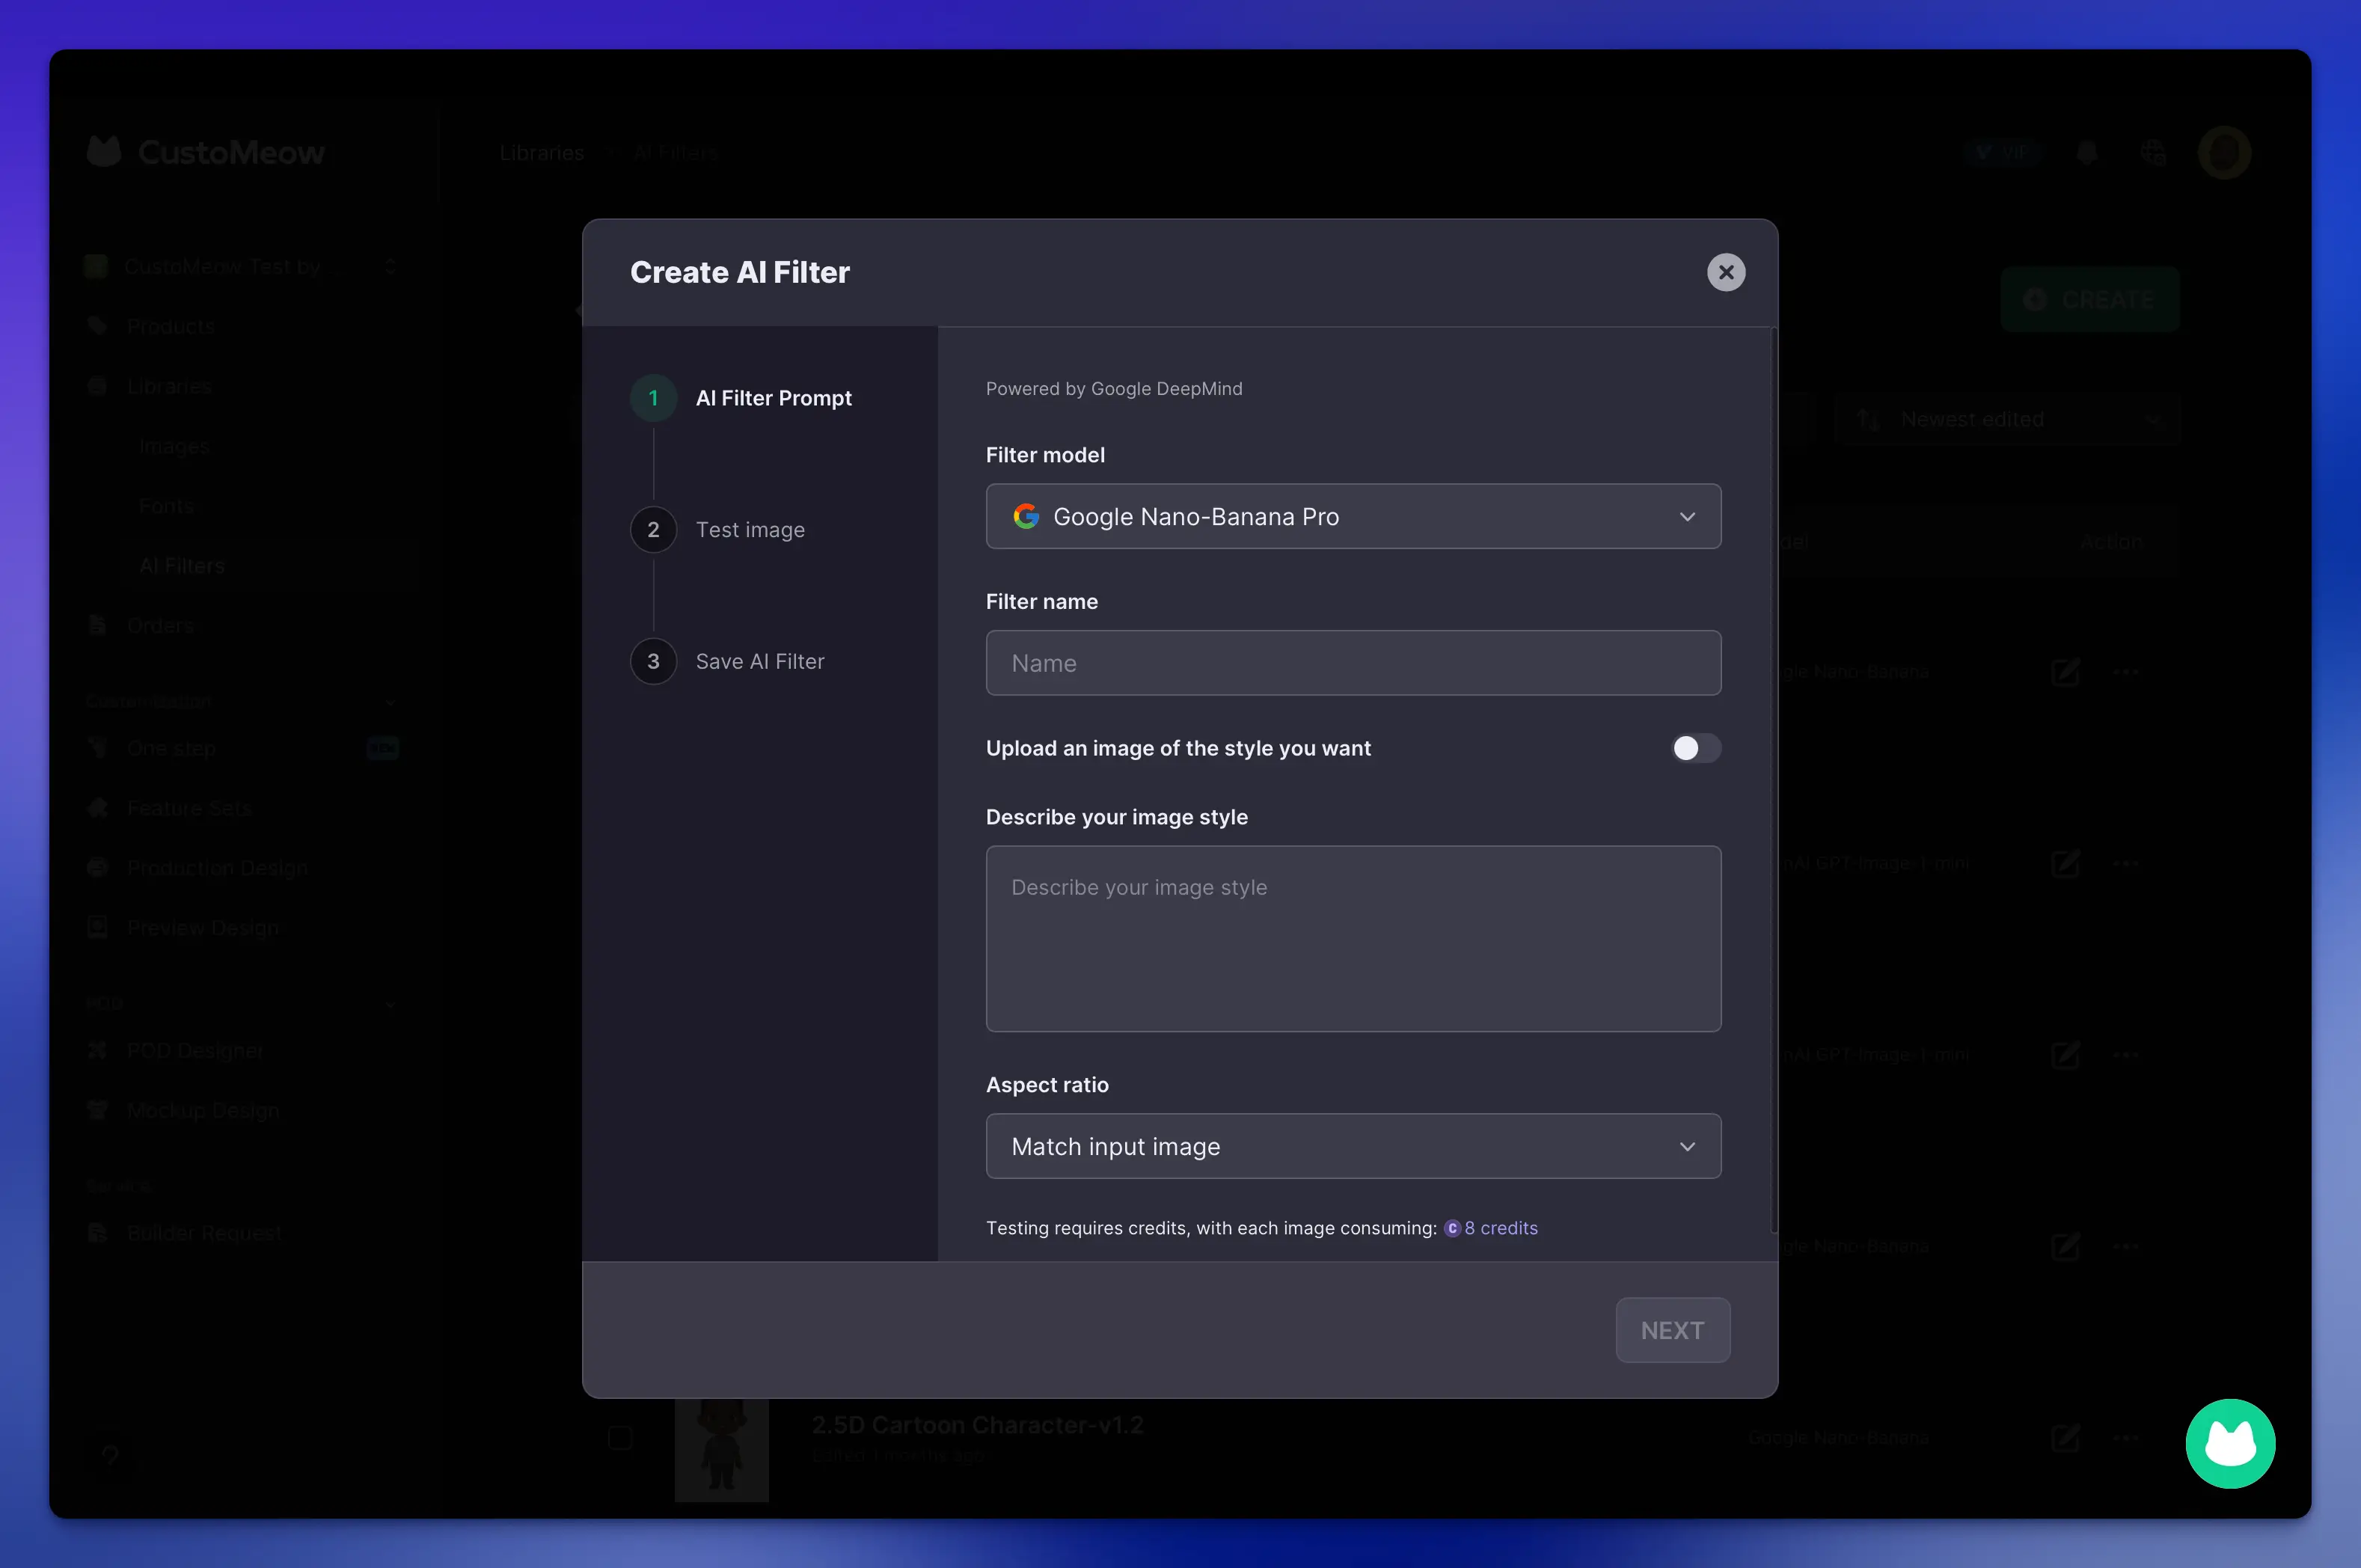Image resolution: width=2361 pixels, height=1568 pixels.
Task: Click the 8 credits link
Action: [x=1501, y=1228]
